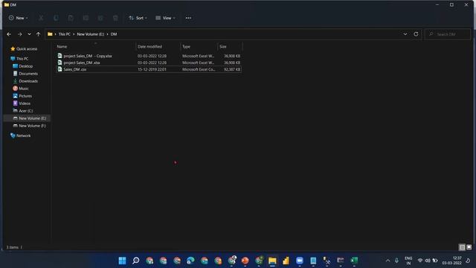Open Microsoft Edge from the taskbar
Viewport: 476px width, 268px height.
click(190, 261)
